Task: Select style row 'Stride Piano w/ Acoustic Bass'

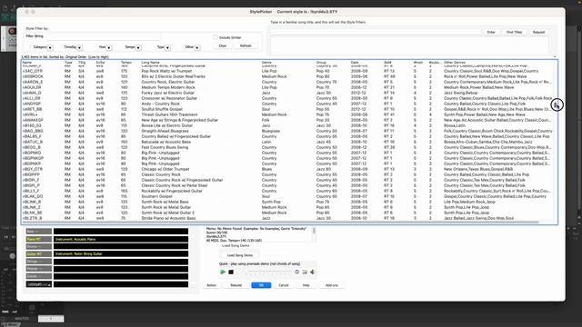Action: [287, 218]
